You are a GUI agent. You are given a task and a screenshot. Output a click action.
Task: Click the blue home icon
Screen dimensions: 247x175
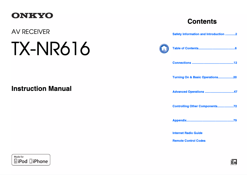click(164, 48)
